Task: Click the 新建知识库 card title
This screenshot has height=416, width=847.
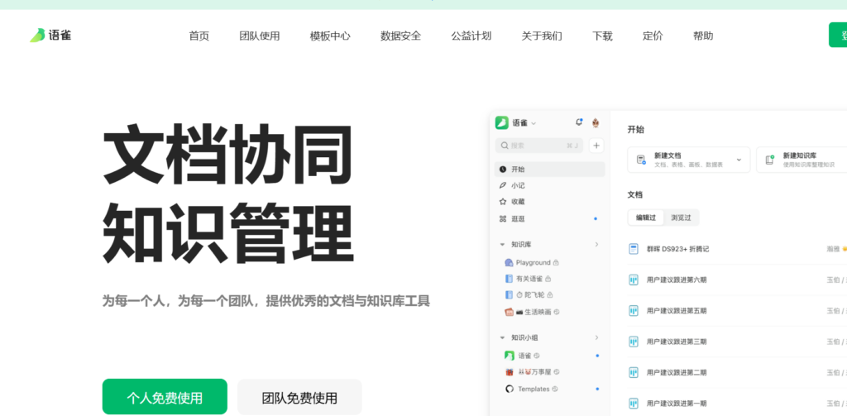Action: [x=800, y=155]
